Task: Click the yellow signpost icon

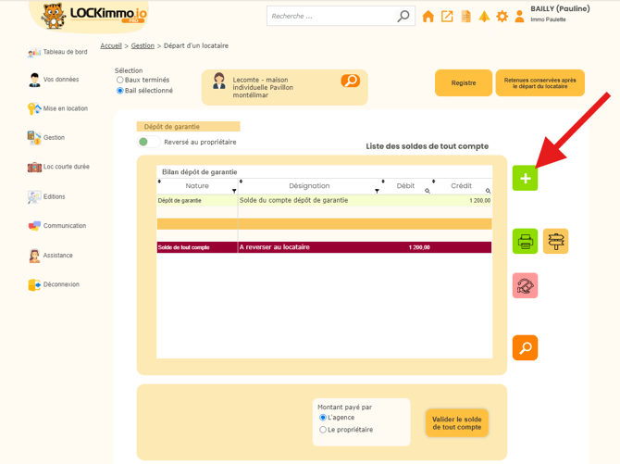Action: tap(555, 242)
